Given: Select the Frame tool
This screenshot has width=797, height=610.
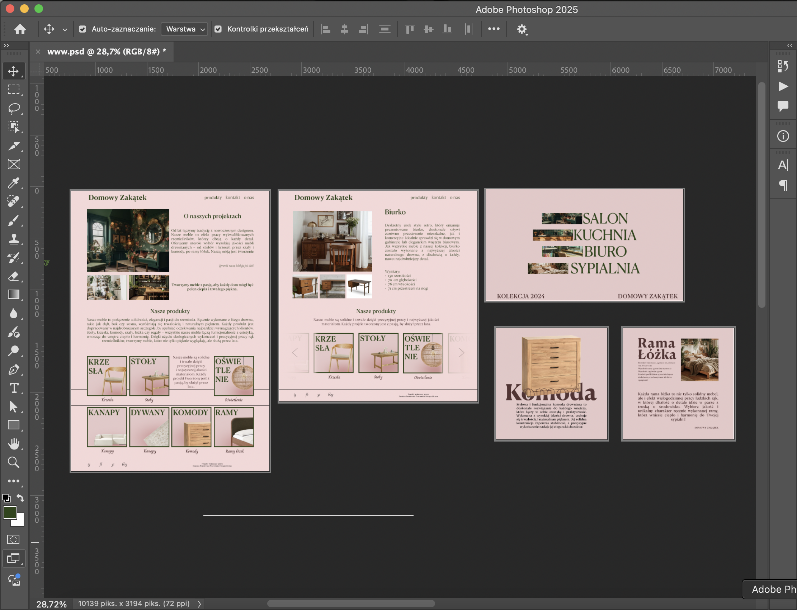Looking at the screenshot, I should [13, 165].
